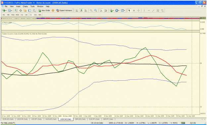Open the Charts menu
The height and width of the screenshot is (125, 207).
pos(25,6)
